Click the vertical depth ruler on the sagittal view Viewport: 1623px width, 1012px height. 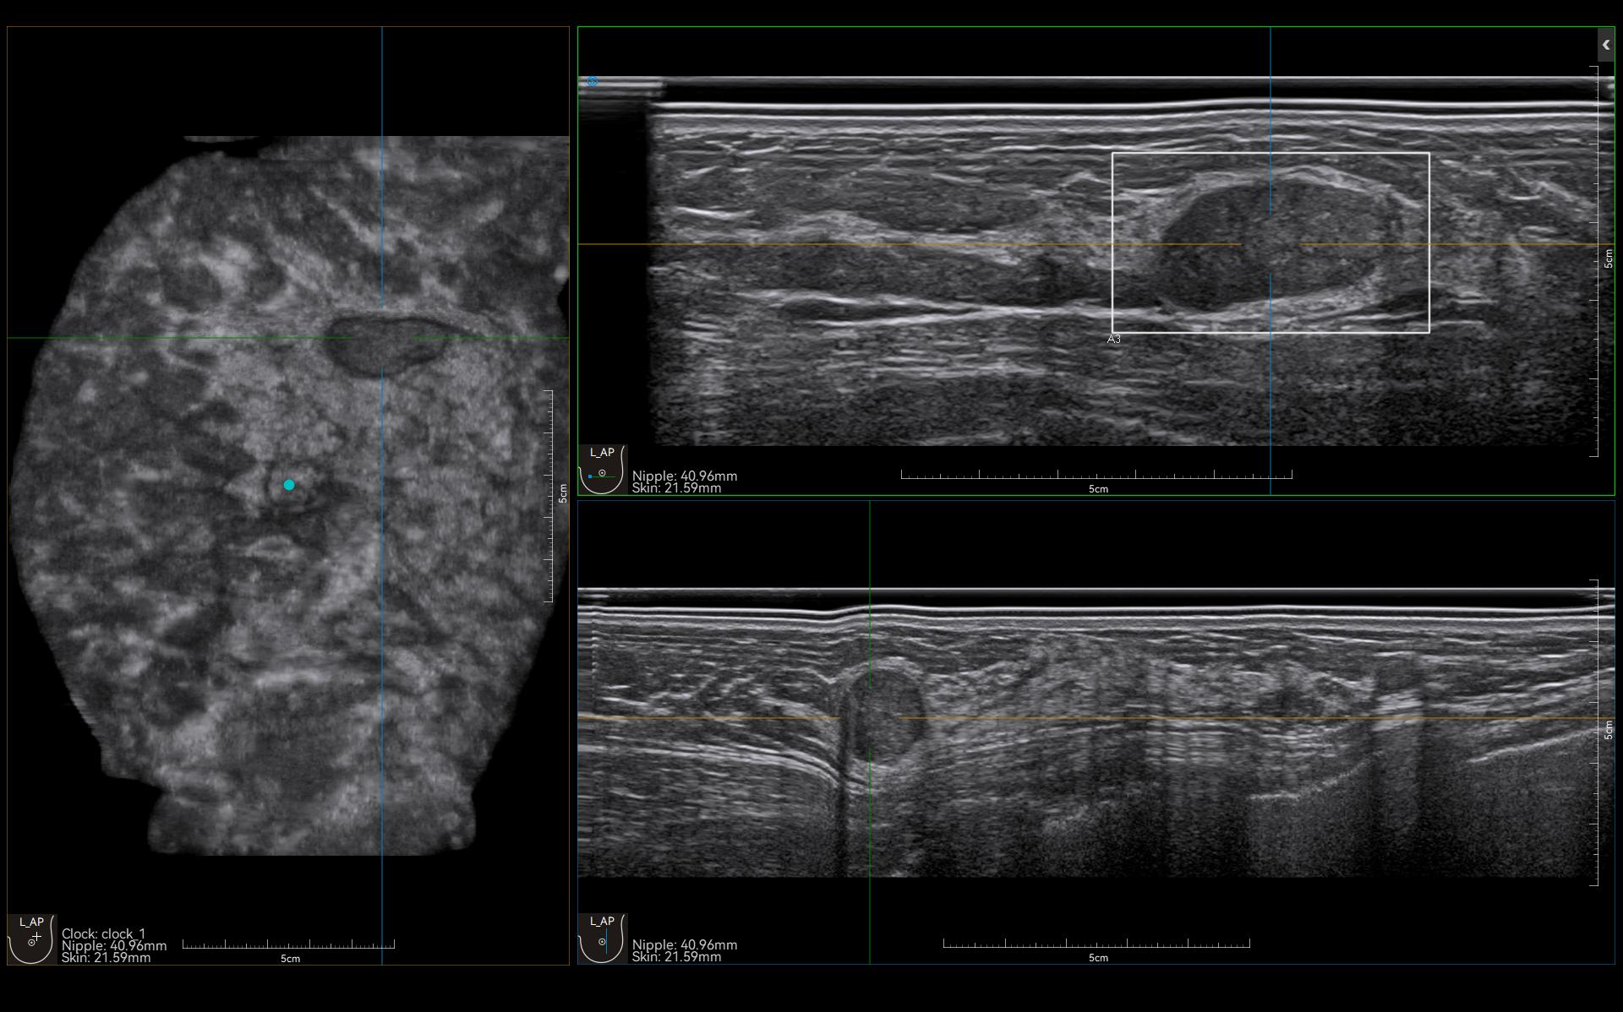(x=1595, y=732)
